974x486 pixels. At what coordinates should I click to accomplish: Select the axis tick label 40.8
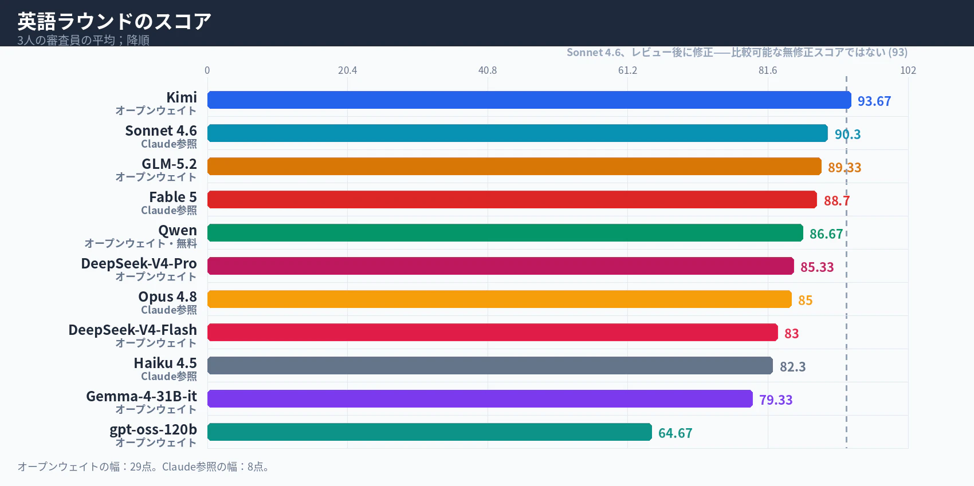pos(488,70)
